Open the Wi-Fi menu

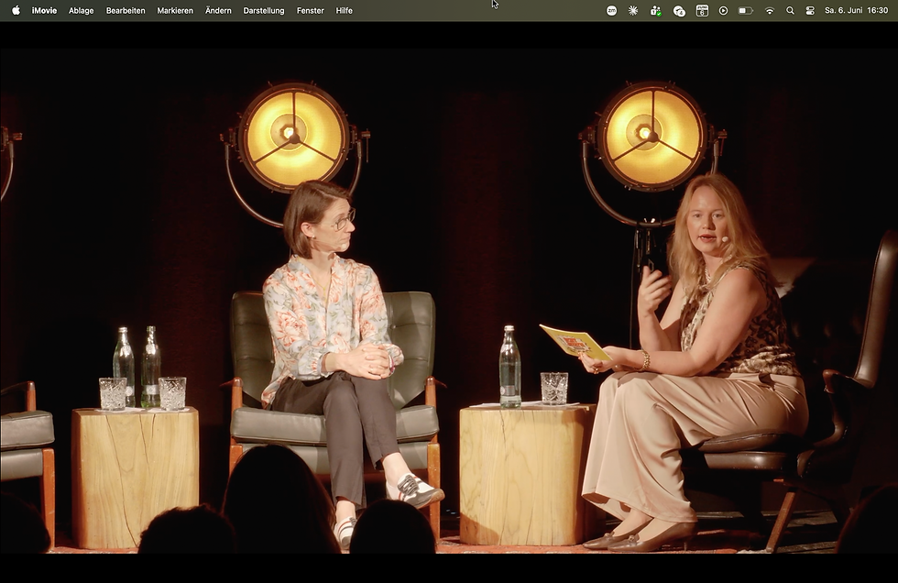tap(770, 10)
